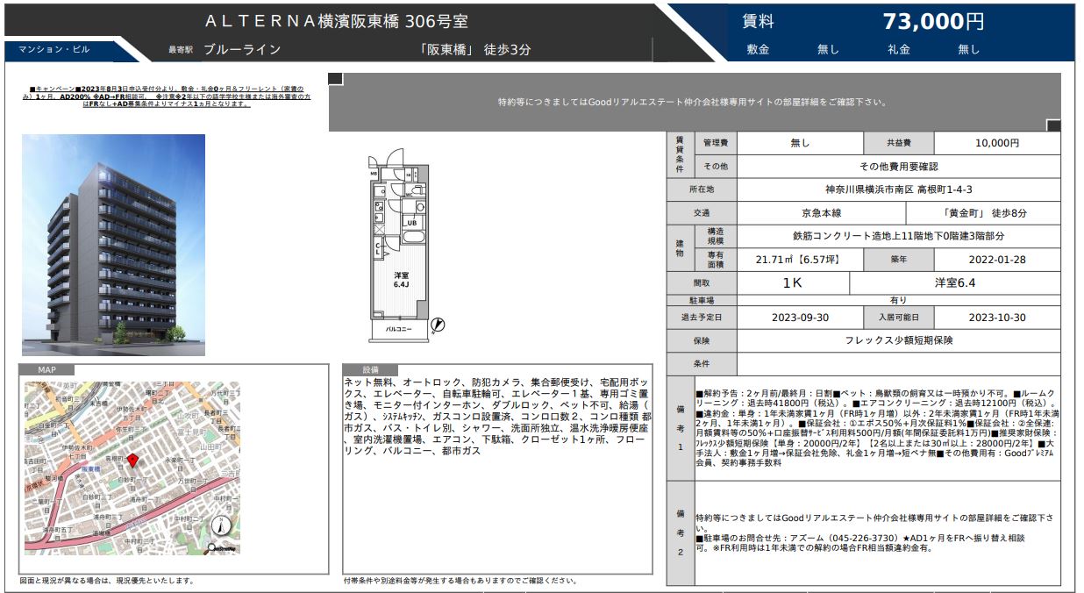This screenshot has width=1084, height=593.
Task: Select the build date "2022-01-28"
Action: (x=997, y=260)
